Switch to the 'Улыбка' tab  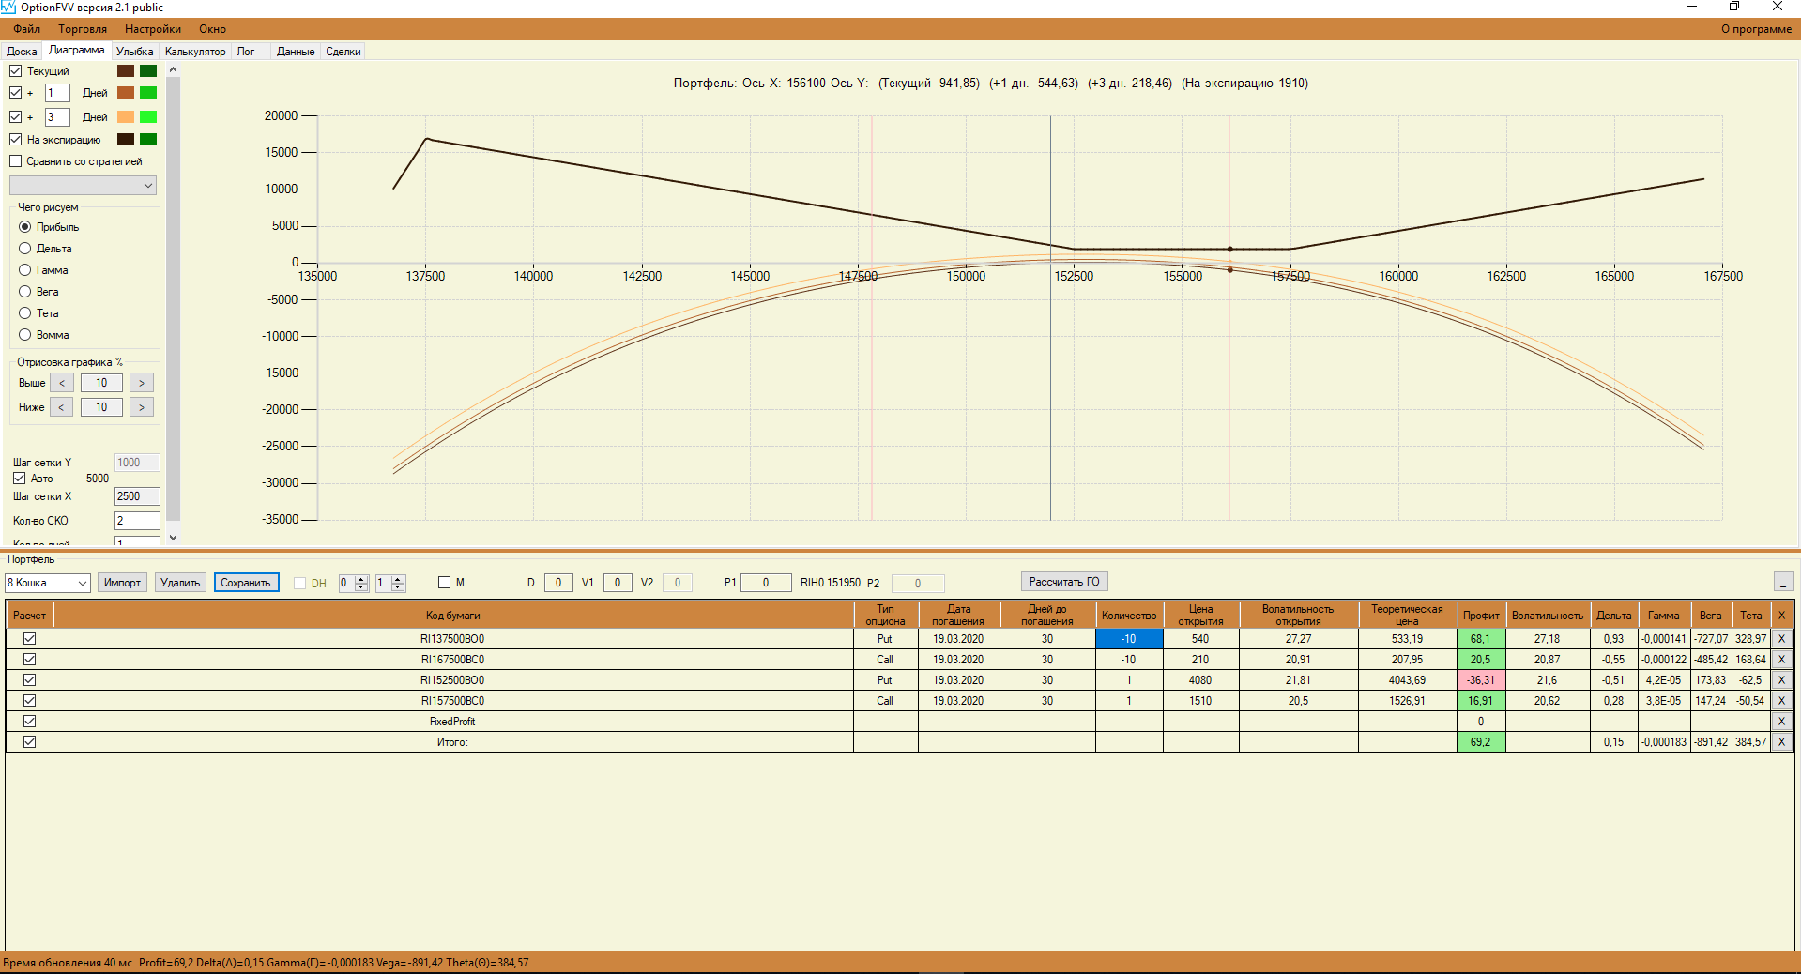click(135, 52)
